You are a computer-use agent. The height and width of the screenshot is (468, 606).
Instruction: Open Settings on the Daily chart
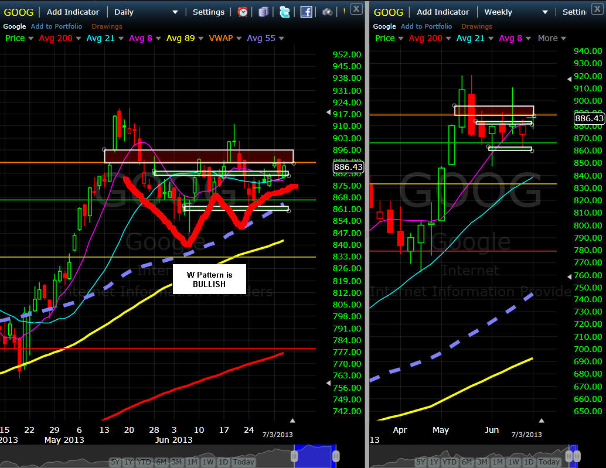209,12
